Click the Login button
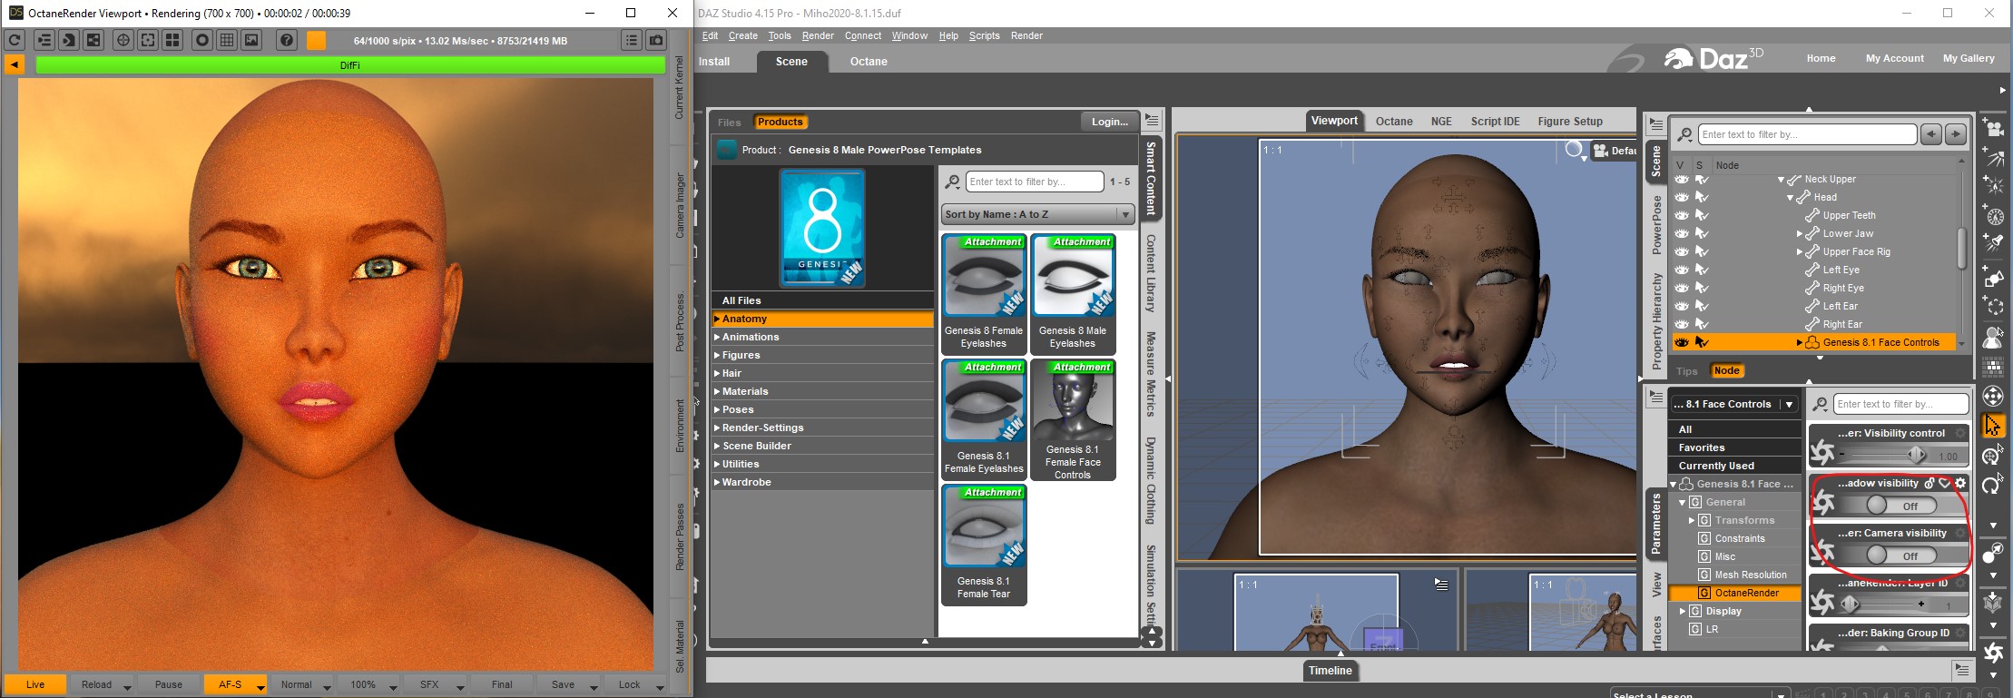Screen dimensions: 2013x698 1109,122
